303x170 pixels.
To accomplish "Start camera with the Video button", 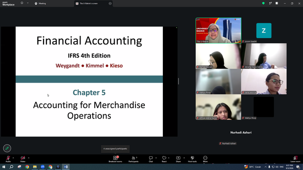I will (23, 159).
